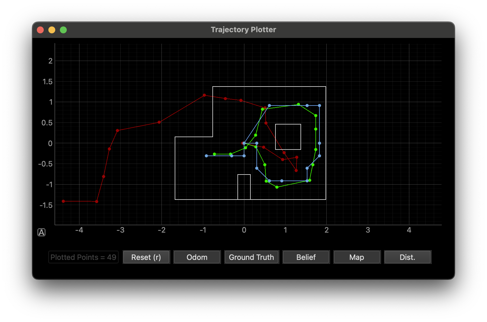Click the x-axis label '-2'
Screen dimensions: 487x322
pyautogui.click(x=162, y=230)
